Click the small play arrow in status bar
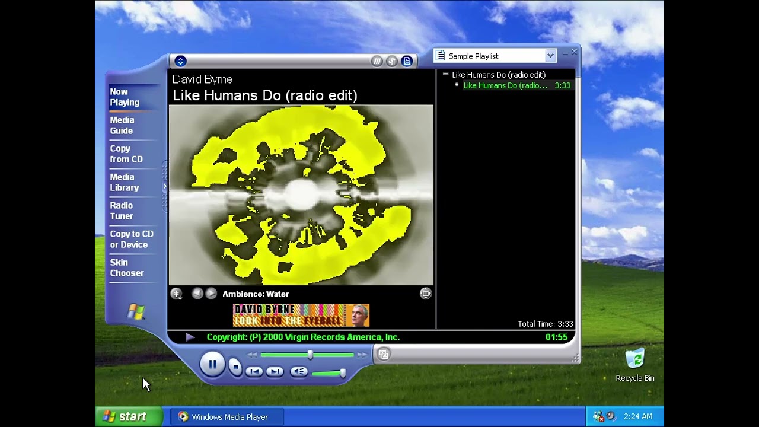Viewport: 759px width, 427px height. (190, 337)
